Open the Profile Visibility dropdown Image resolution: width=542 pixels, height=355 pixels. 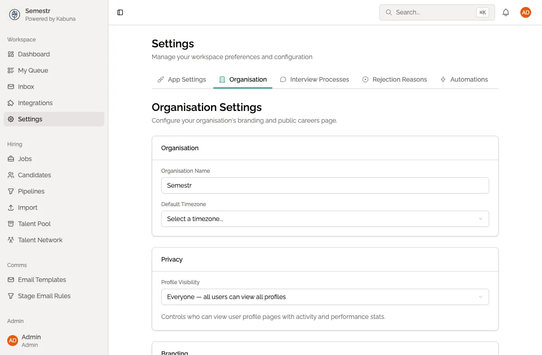pos(325,297)
